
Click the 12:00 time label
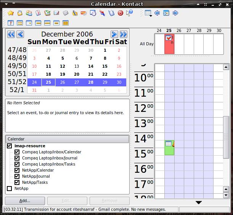pyautogui.click(x=144, y=108)
